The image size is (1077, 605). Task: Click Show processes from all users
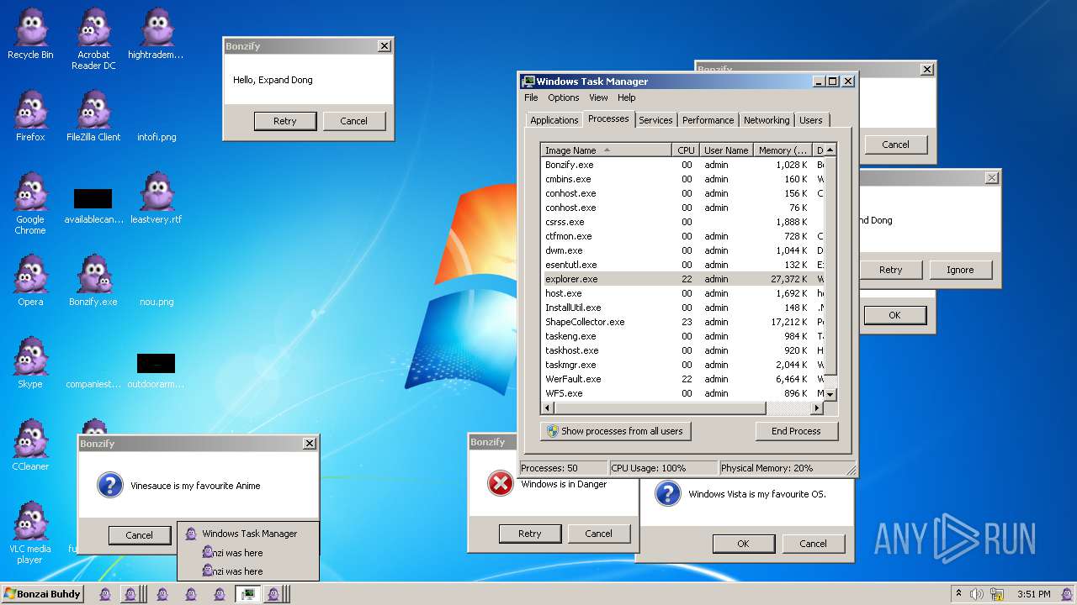(615, 431)
